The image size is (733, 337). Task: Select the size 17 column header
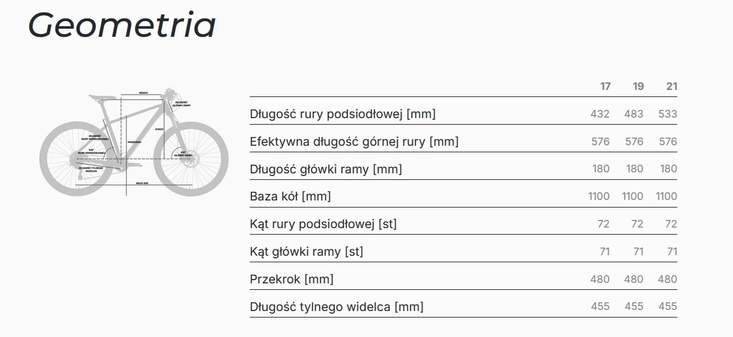[605, 86]
